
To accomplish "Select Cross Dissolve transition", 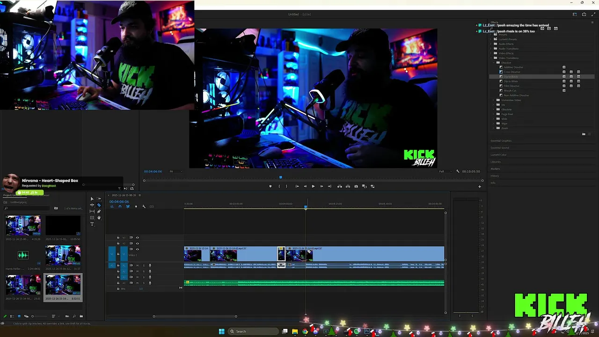I will tap(512, 72).
